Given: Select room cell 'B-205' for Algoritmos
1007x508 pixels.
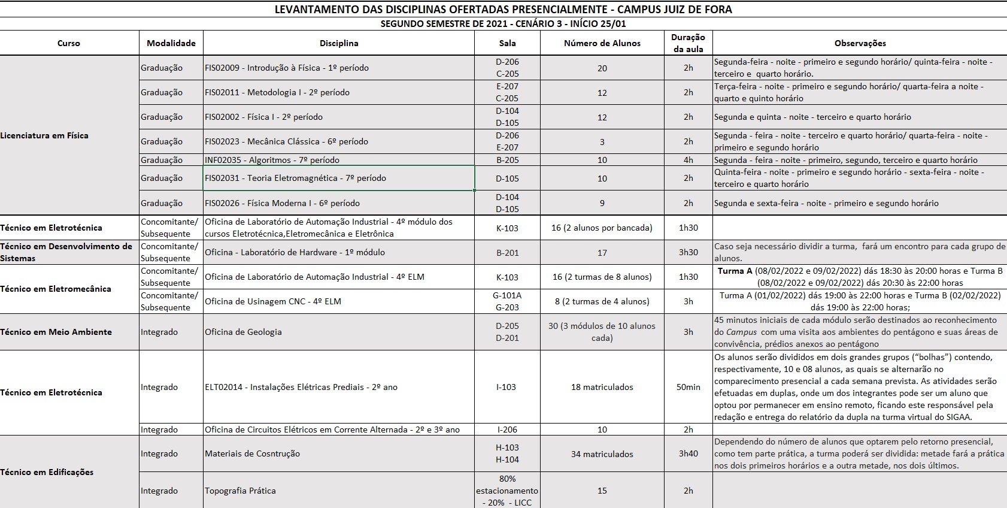Looking at the screenshot, I should 507,160.
